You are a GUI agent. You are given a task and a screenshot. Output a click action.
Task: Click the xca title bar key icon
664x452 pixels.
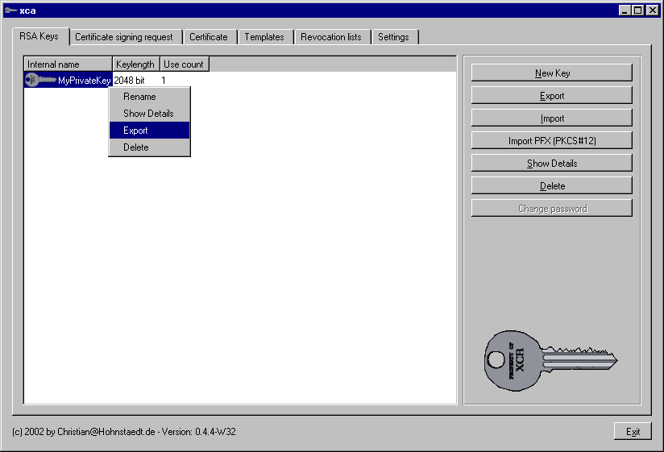[x=10, y=10]
